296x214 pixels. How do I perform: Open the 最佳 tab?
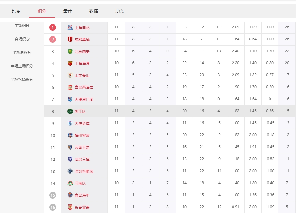coord(68,11)
